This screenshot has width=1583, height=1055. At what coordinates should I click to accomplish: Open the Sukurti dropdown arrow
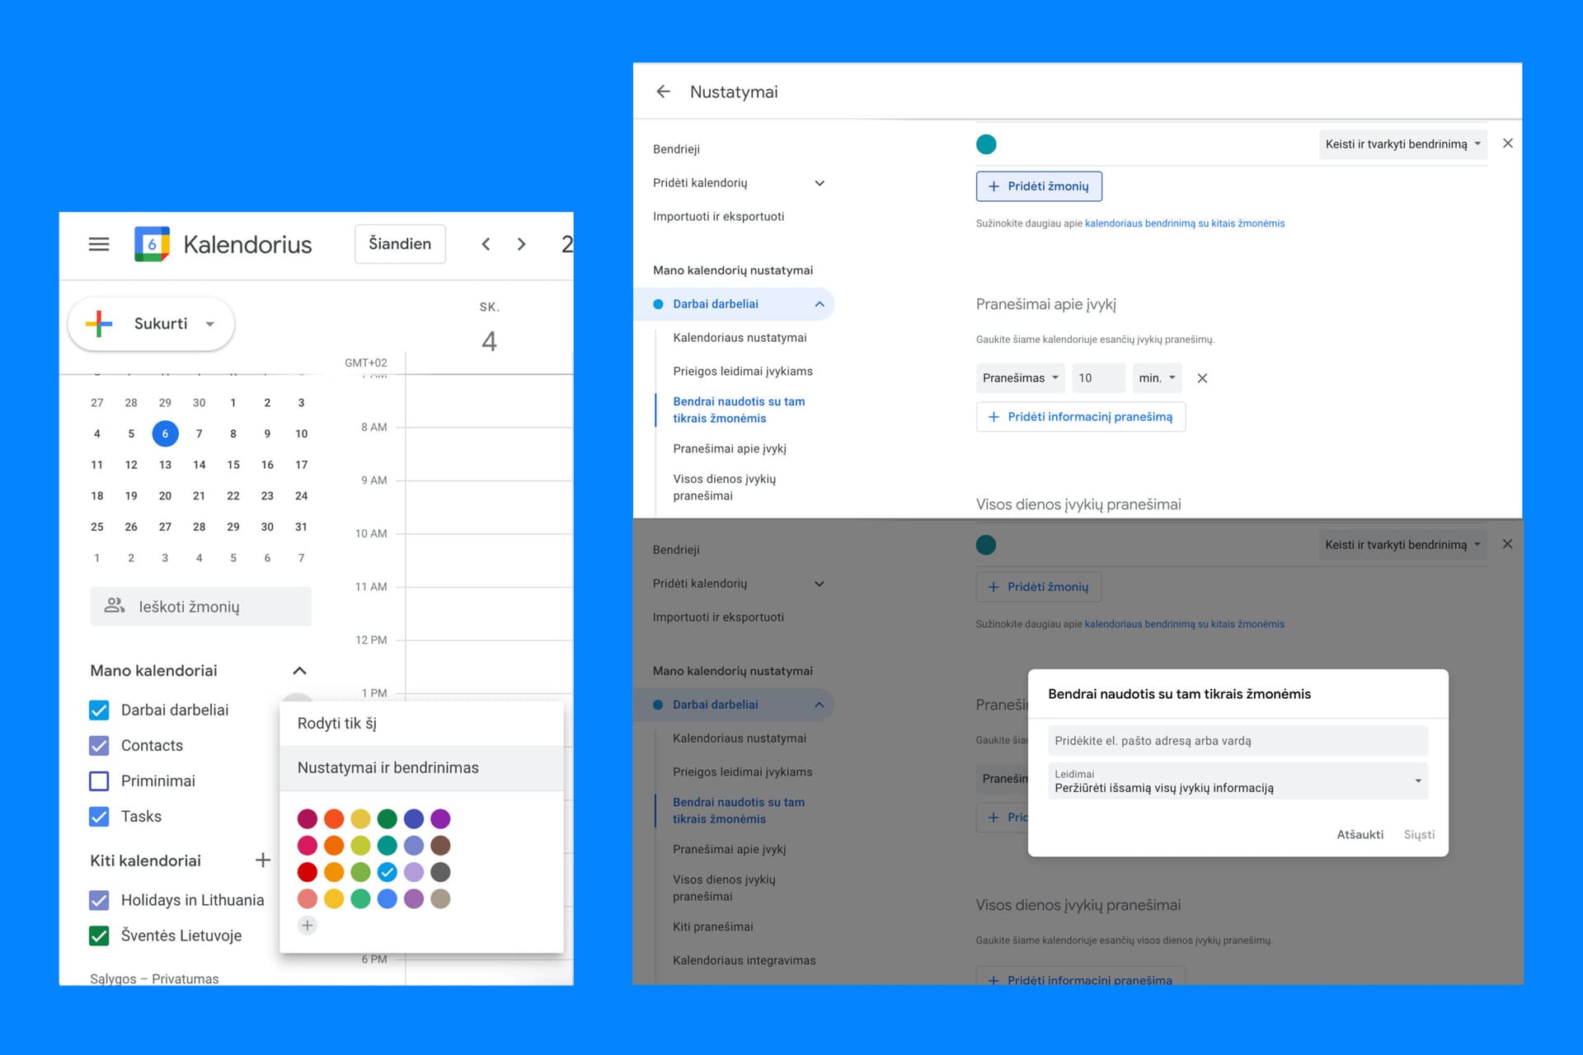[210, 324]
